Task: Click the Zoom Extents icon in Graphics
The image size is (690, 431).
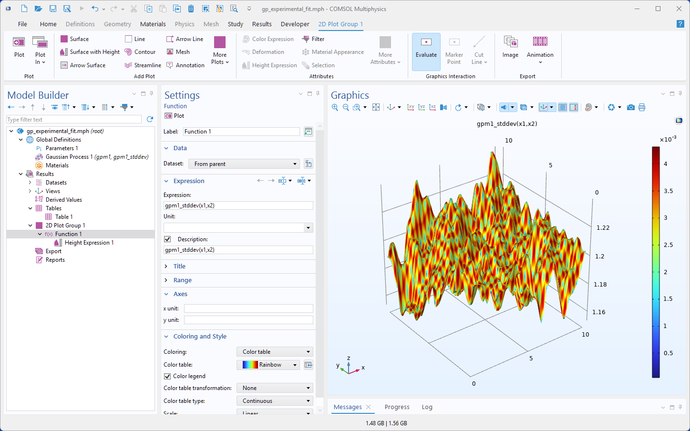Action: coord(376,107)
